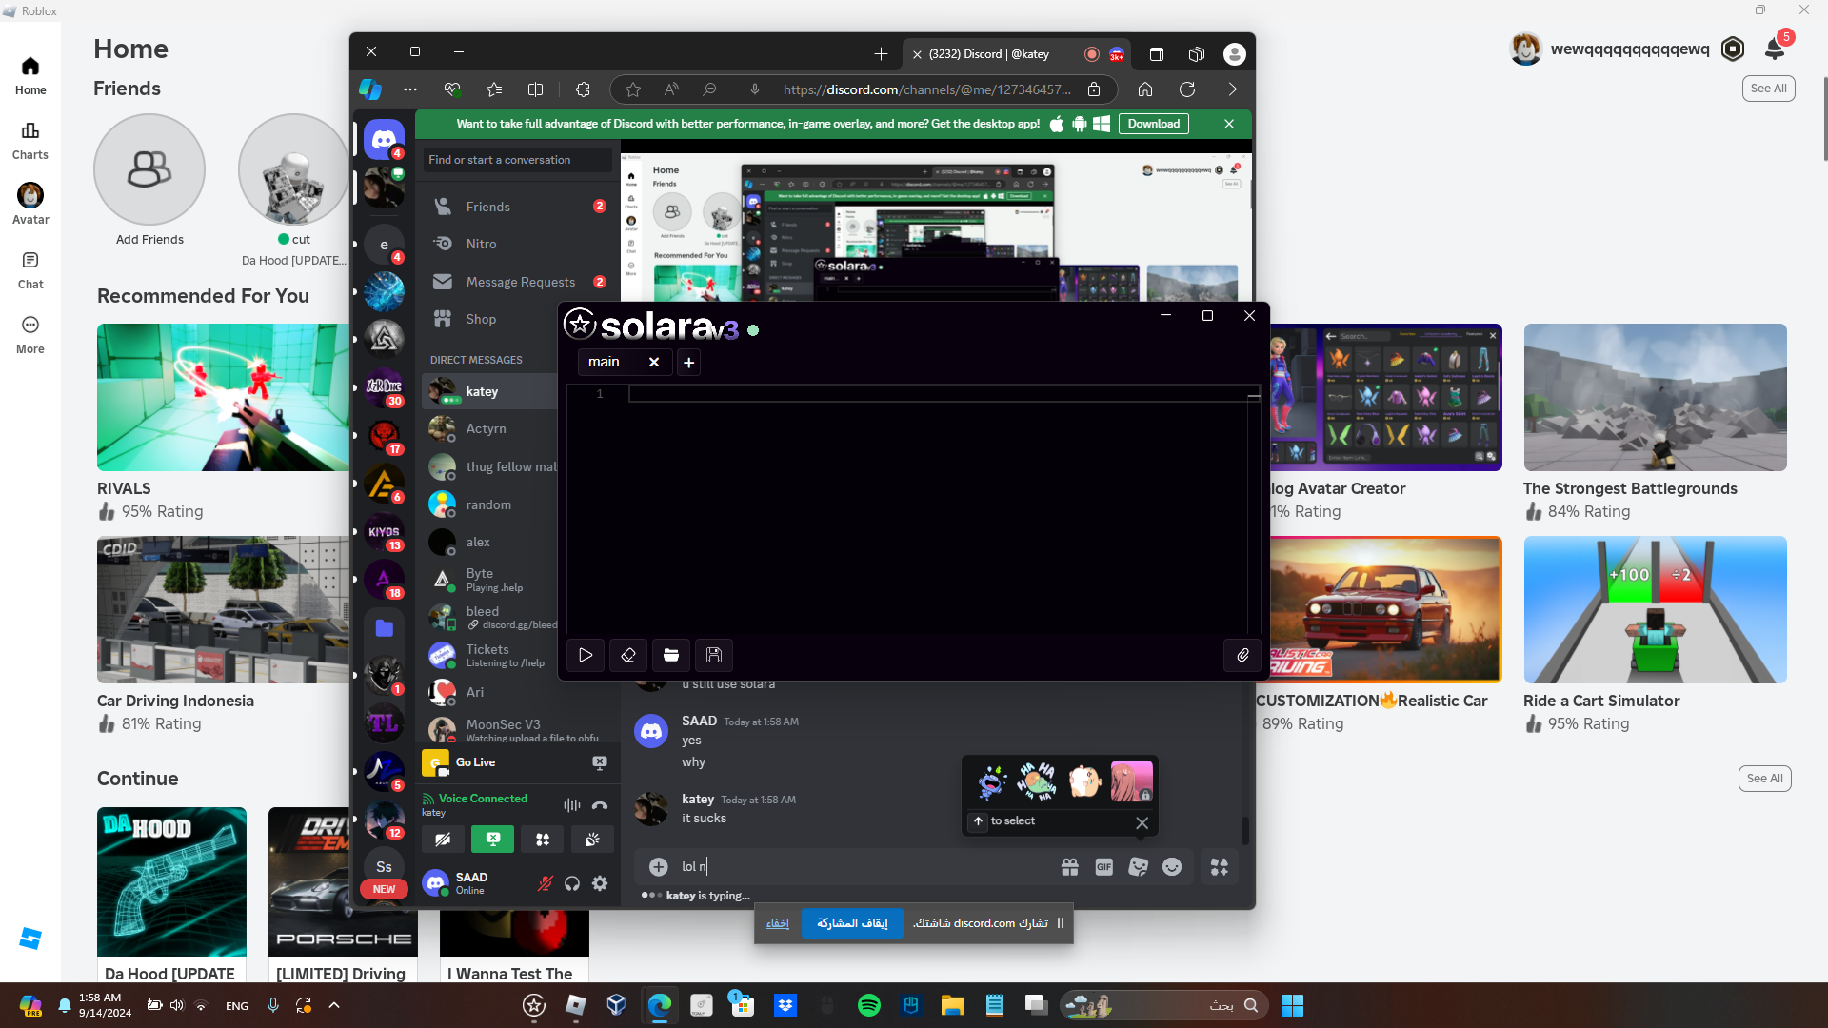
Task: Open Discord direct messages home icon
Action: tap(384, 140)
